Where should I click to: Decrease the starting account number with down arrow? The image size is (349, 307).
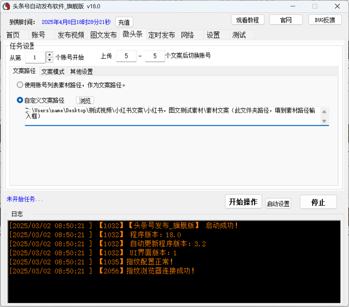pyautogui.click(x=49, y=60)
